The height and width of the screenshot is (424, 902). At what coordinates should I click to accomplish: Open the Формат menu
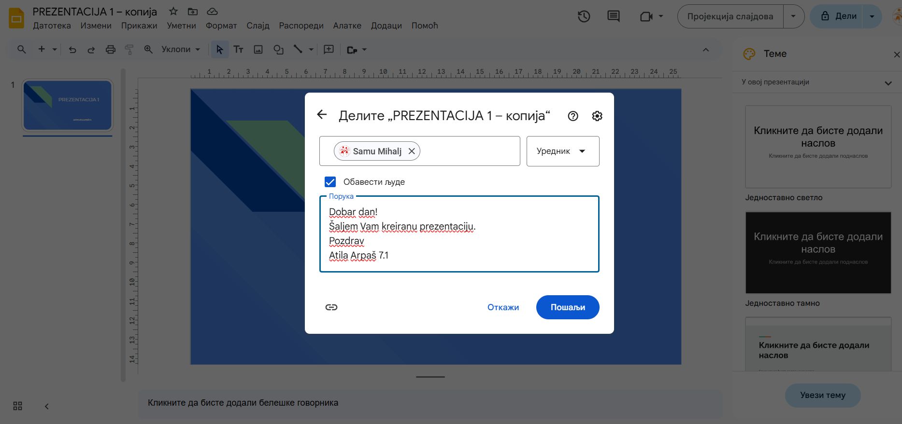pyautogui.click(x=221, y=26)
